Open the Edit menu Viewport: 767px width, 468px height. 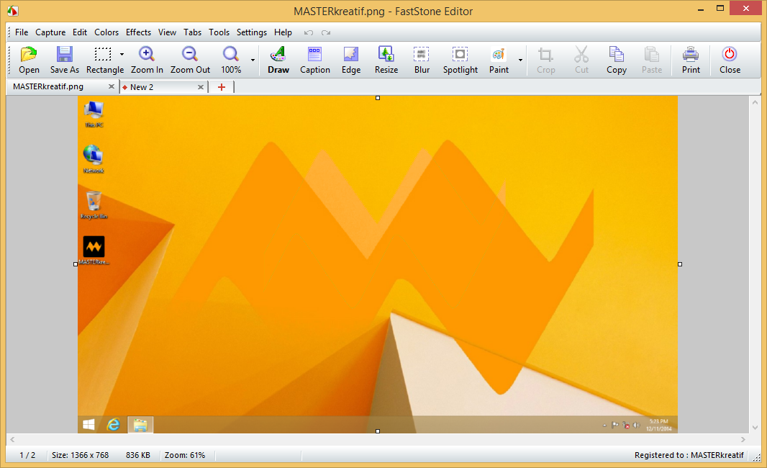tap(80, 32)
